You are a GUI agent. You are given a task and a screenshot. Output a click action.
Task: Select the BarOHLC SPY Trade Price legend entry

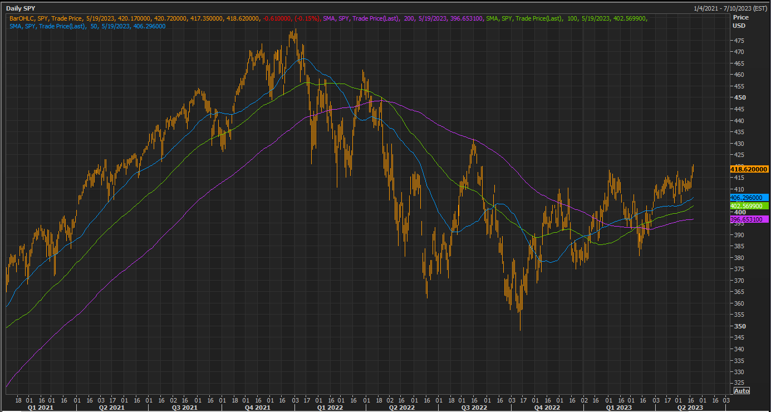click(x=164, y=18)
